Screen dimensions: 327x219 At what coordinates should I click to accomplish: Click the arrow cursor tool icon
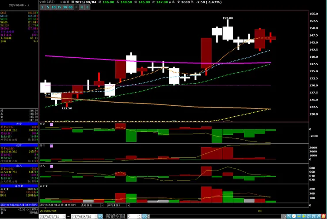[x=289, y=216]
